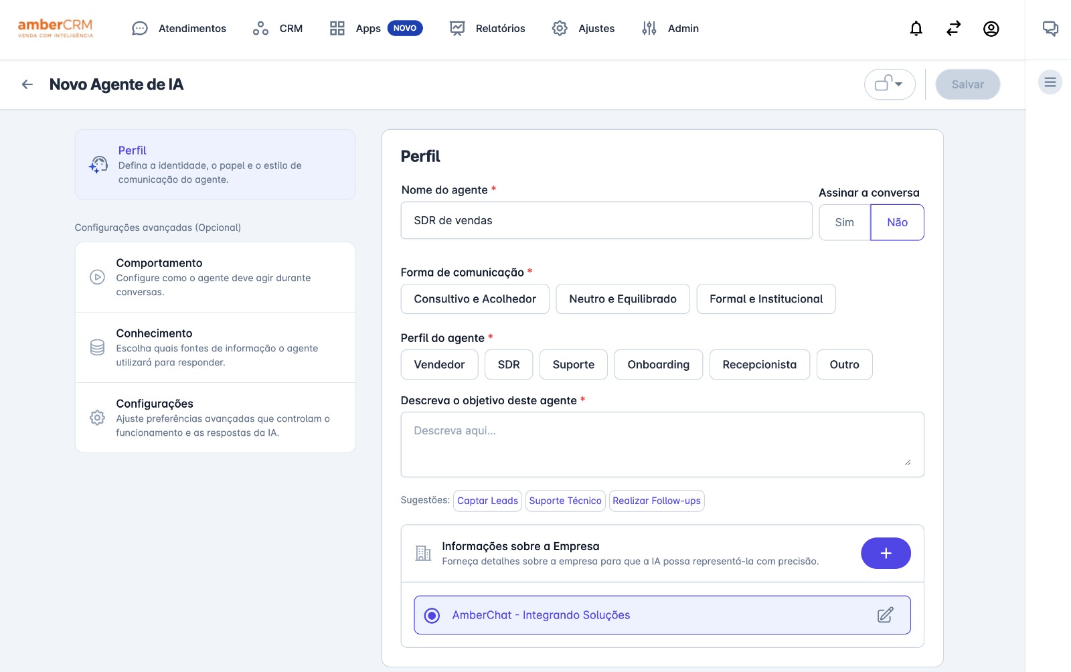Type in the Descreva aqui objective field
Image resolution: width=1071 pixels, height=672 pixels.
tap(662, 444)
